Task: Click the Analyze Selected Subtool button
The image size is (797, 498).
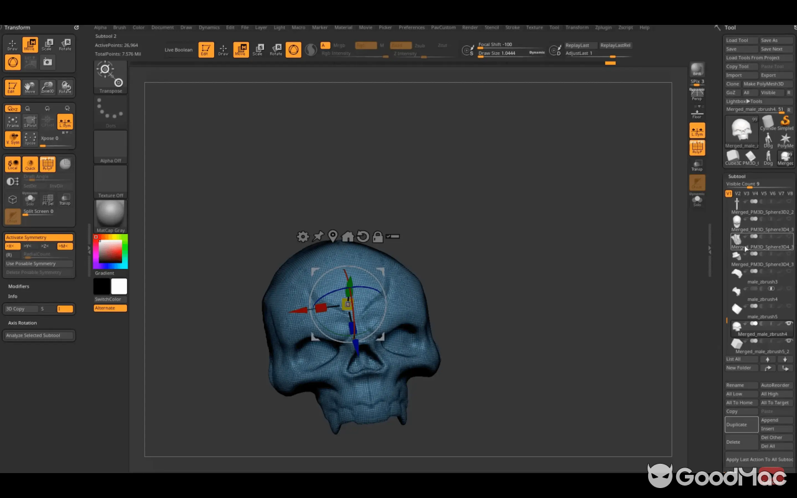Action: pyautogui.click(x=39, y=335)
